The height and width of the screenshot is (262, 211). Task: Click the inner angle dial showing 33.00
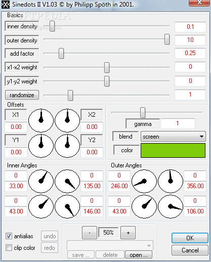(41, 181)
